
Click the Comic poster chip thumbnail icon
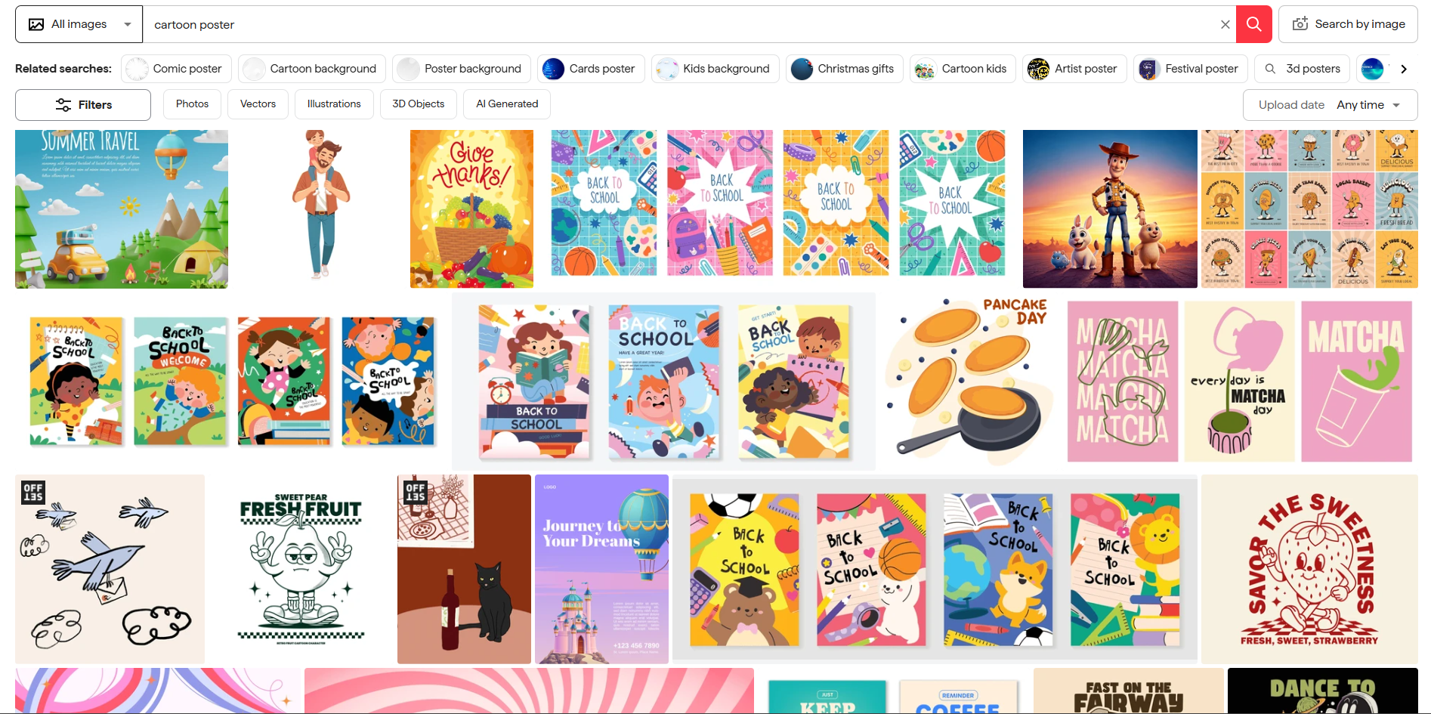[x=136, y=69]
